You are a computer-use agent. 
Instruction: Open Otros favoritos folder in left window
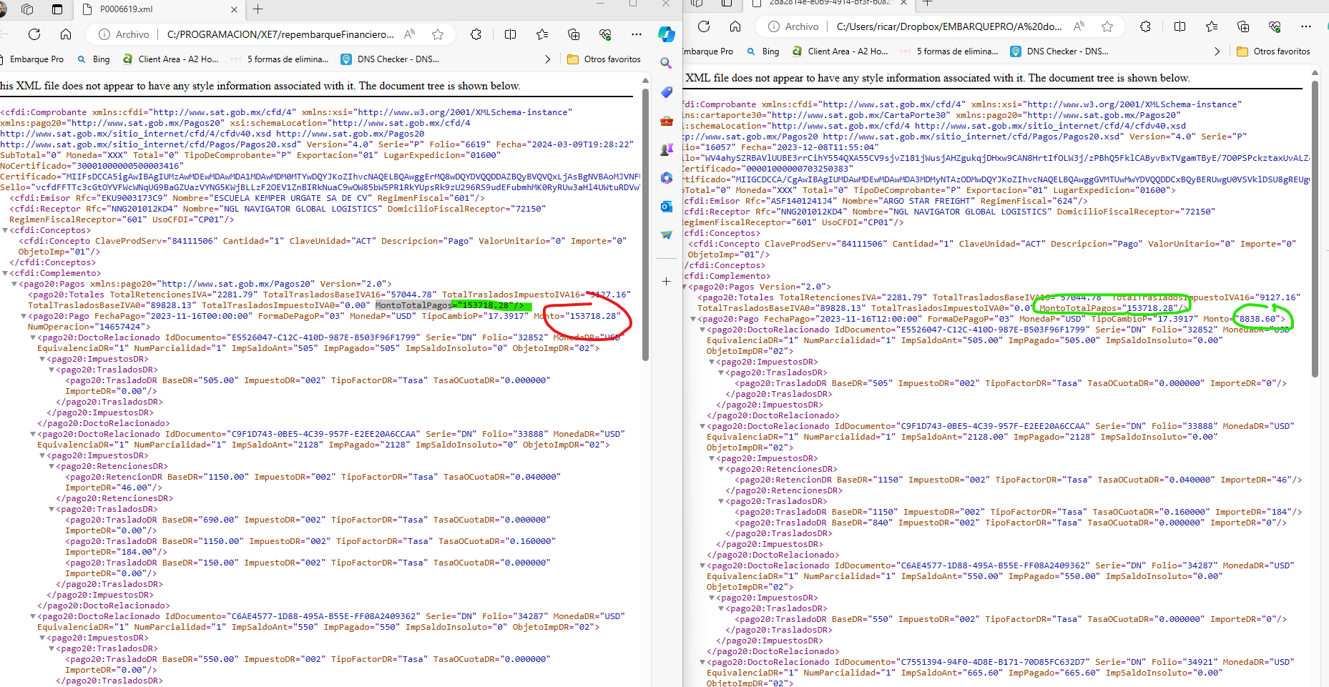[x=604, y=59]
